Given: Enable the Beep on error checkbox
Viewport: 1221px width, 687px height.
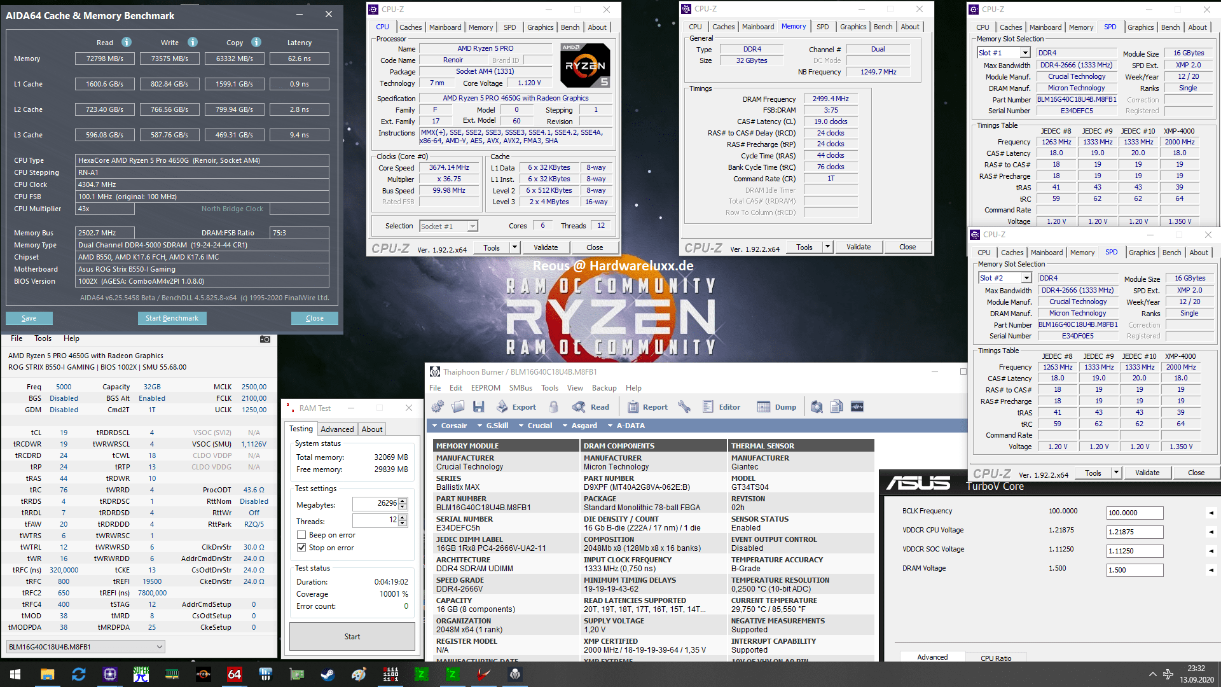Looking at the screenshot, I should 301,535.
